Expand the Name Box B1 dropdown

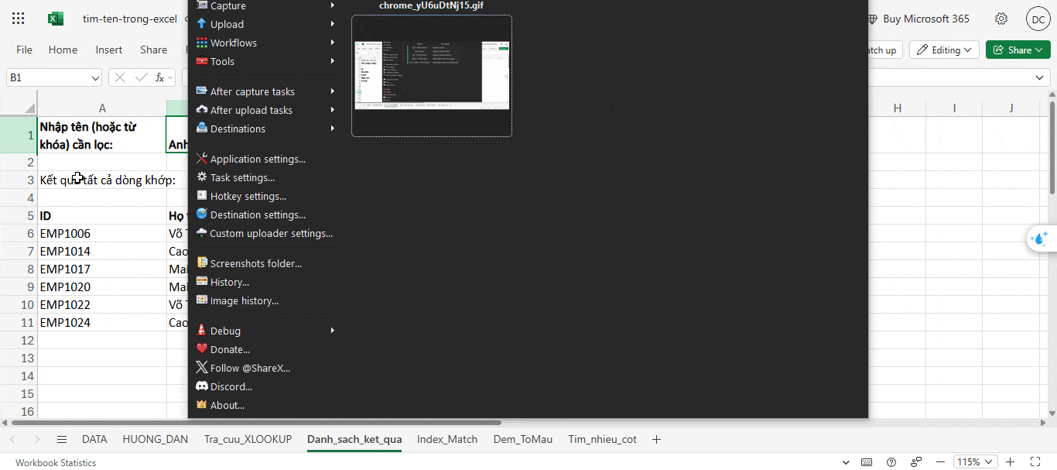click(x=95, y=78)
